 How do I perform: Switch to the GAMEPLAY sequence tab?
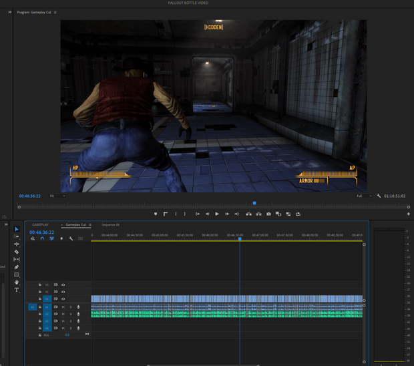click(x=41, y=225)
